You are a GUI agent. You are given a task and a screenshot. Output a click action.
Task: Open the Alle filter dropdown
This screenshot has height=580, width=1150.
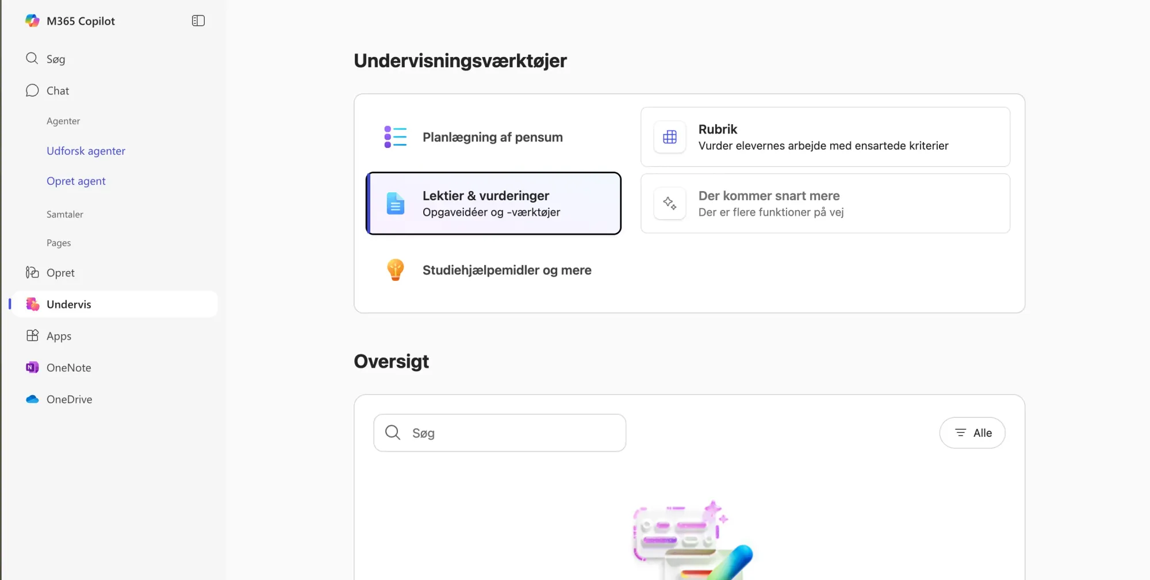972,433
